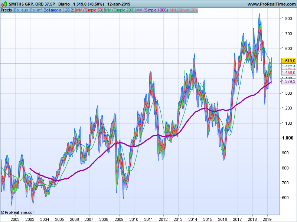Image resolution: width=297 pixels, height=222 pixels.
Task: Select the MM (Simple 20) indicator label
Action: (183, 10)
